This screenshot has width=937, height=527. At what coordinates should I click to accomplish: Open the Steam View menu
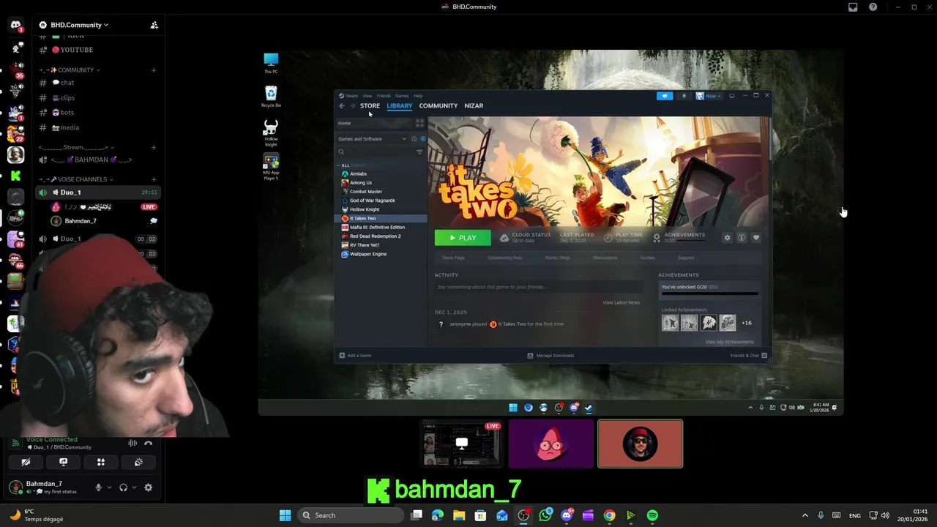click(x=367, y=96)
